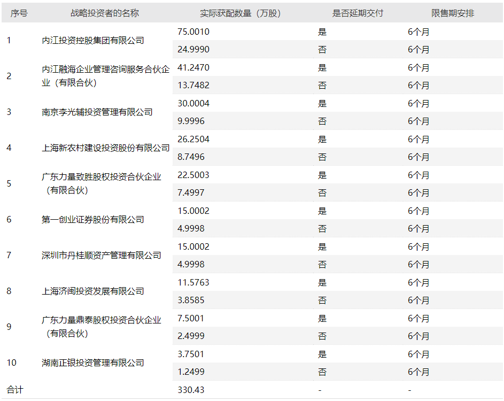Viewport: 504px width, 401px height.
Task: Select 内江投资控股集团有限公司 name cell
Action: coord(93,41)
